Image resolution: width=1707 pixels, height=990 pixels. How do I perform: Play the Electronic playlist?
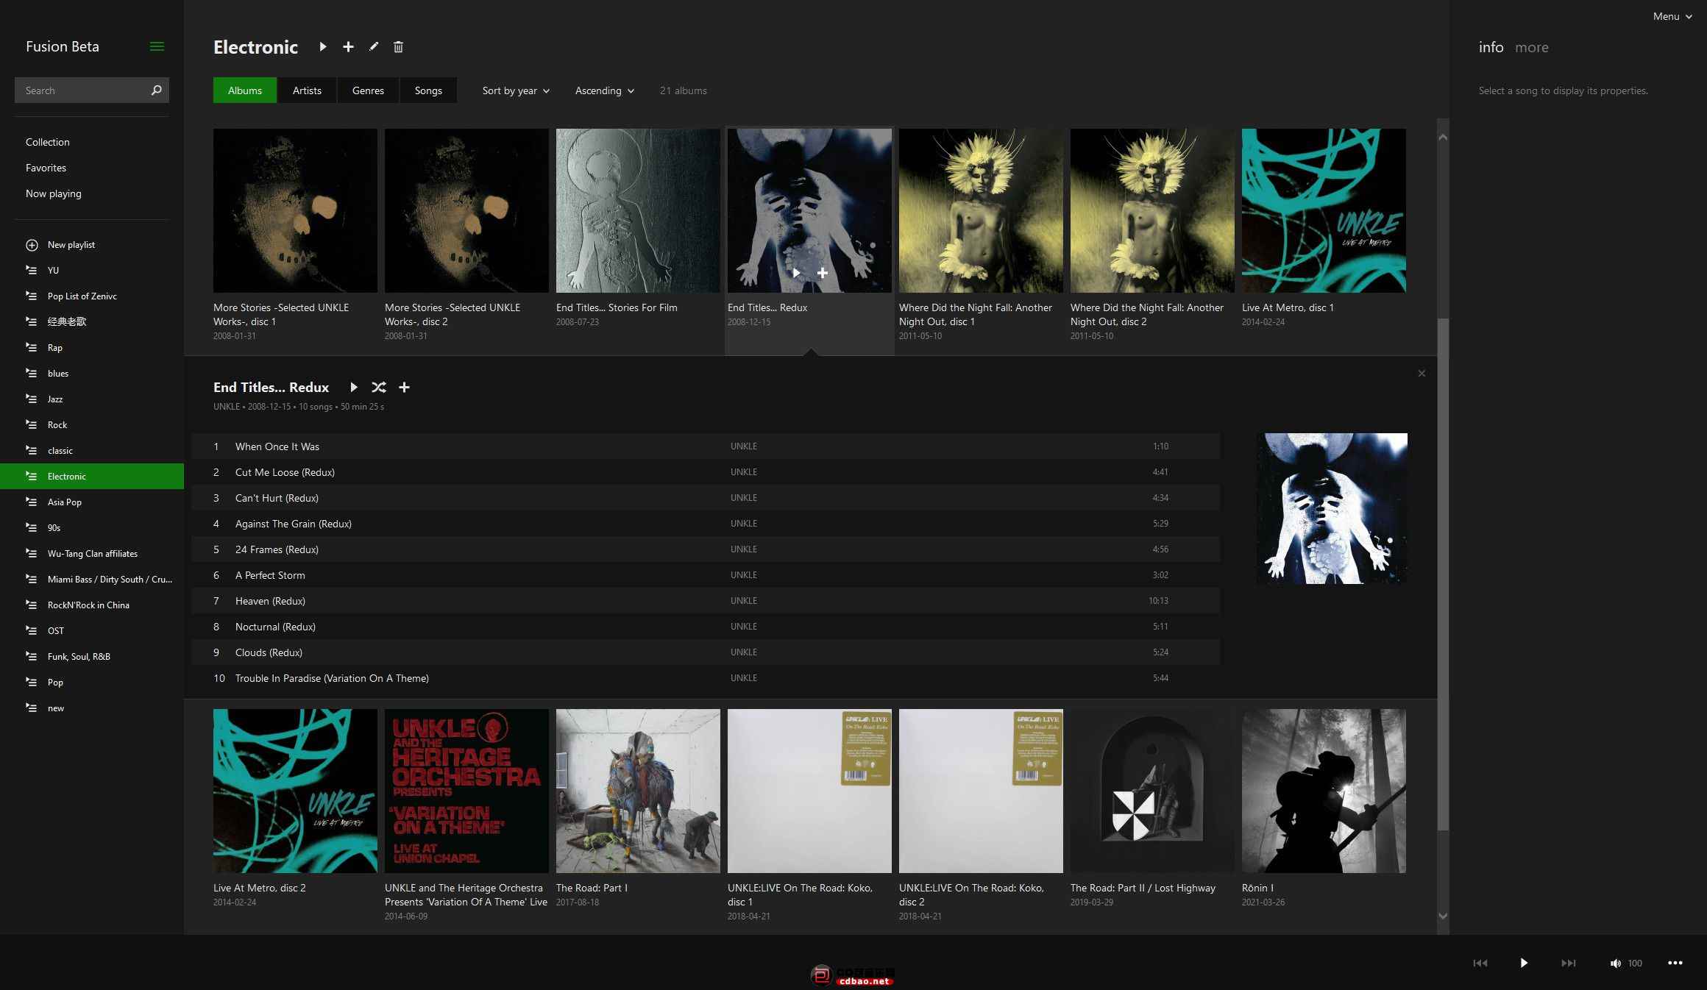(323, 47)
